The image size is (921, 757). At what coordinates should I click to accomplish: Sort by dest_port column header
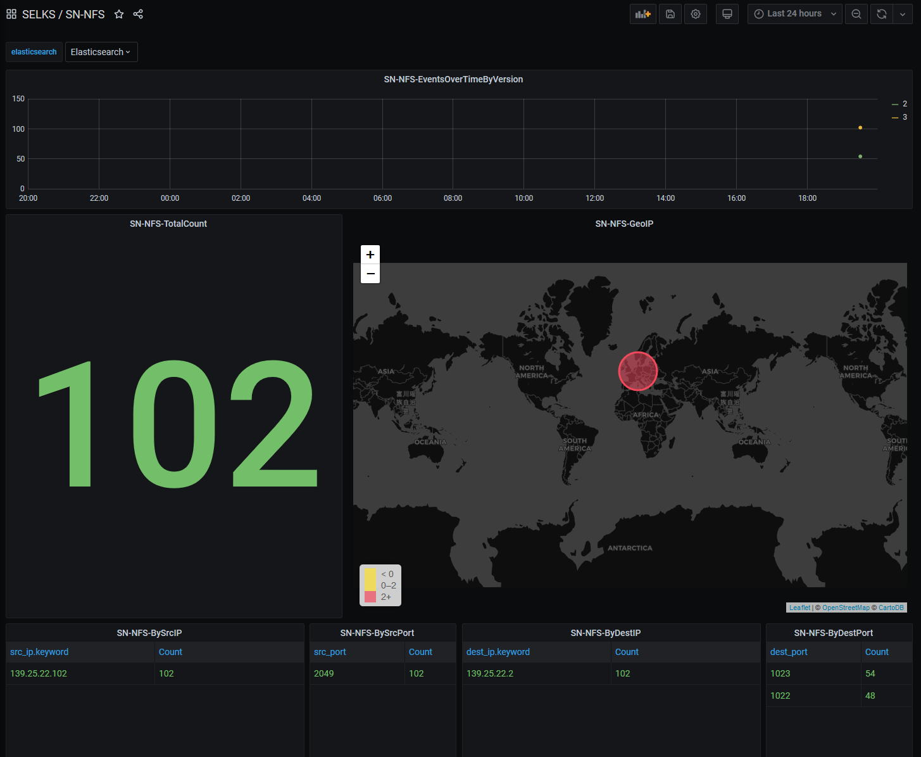789,652
